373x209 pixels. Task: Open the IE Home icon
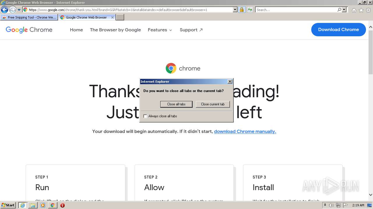(x=354, y=10)
